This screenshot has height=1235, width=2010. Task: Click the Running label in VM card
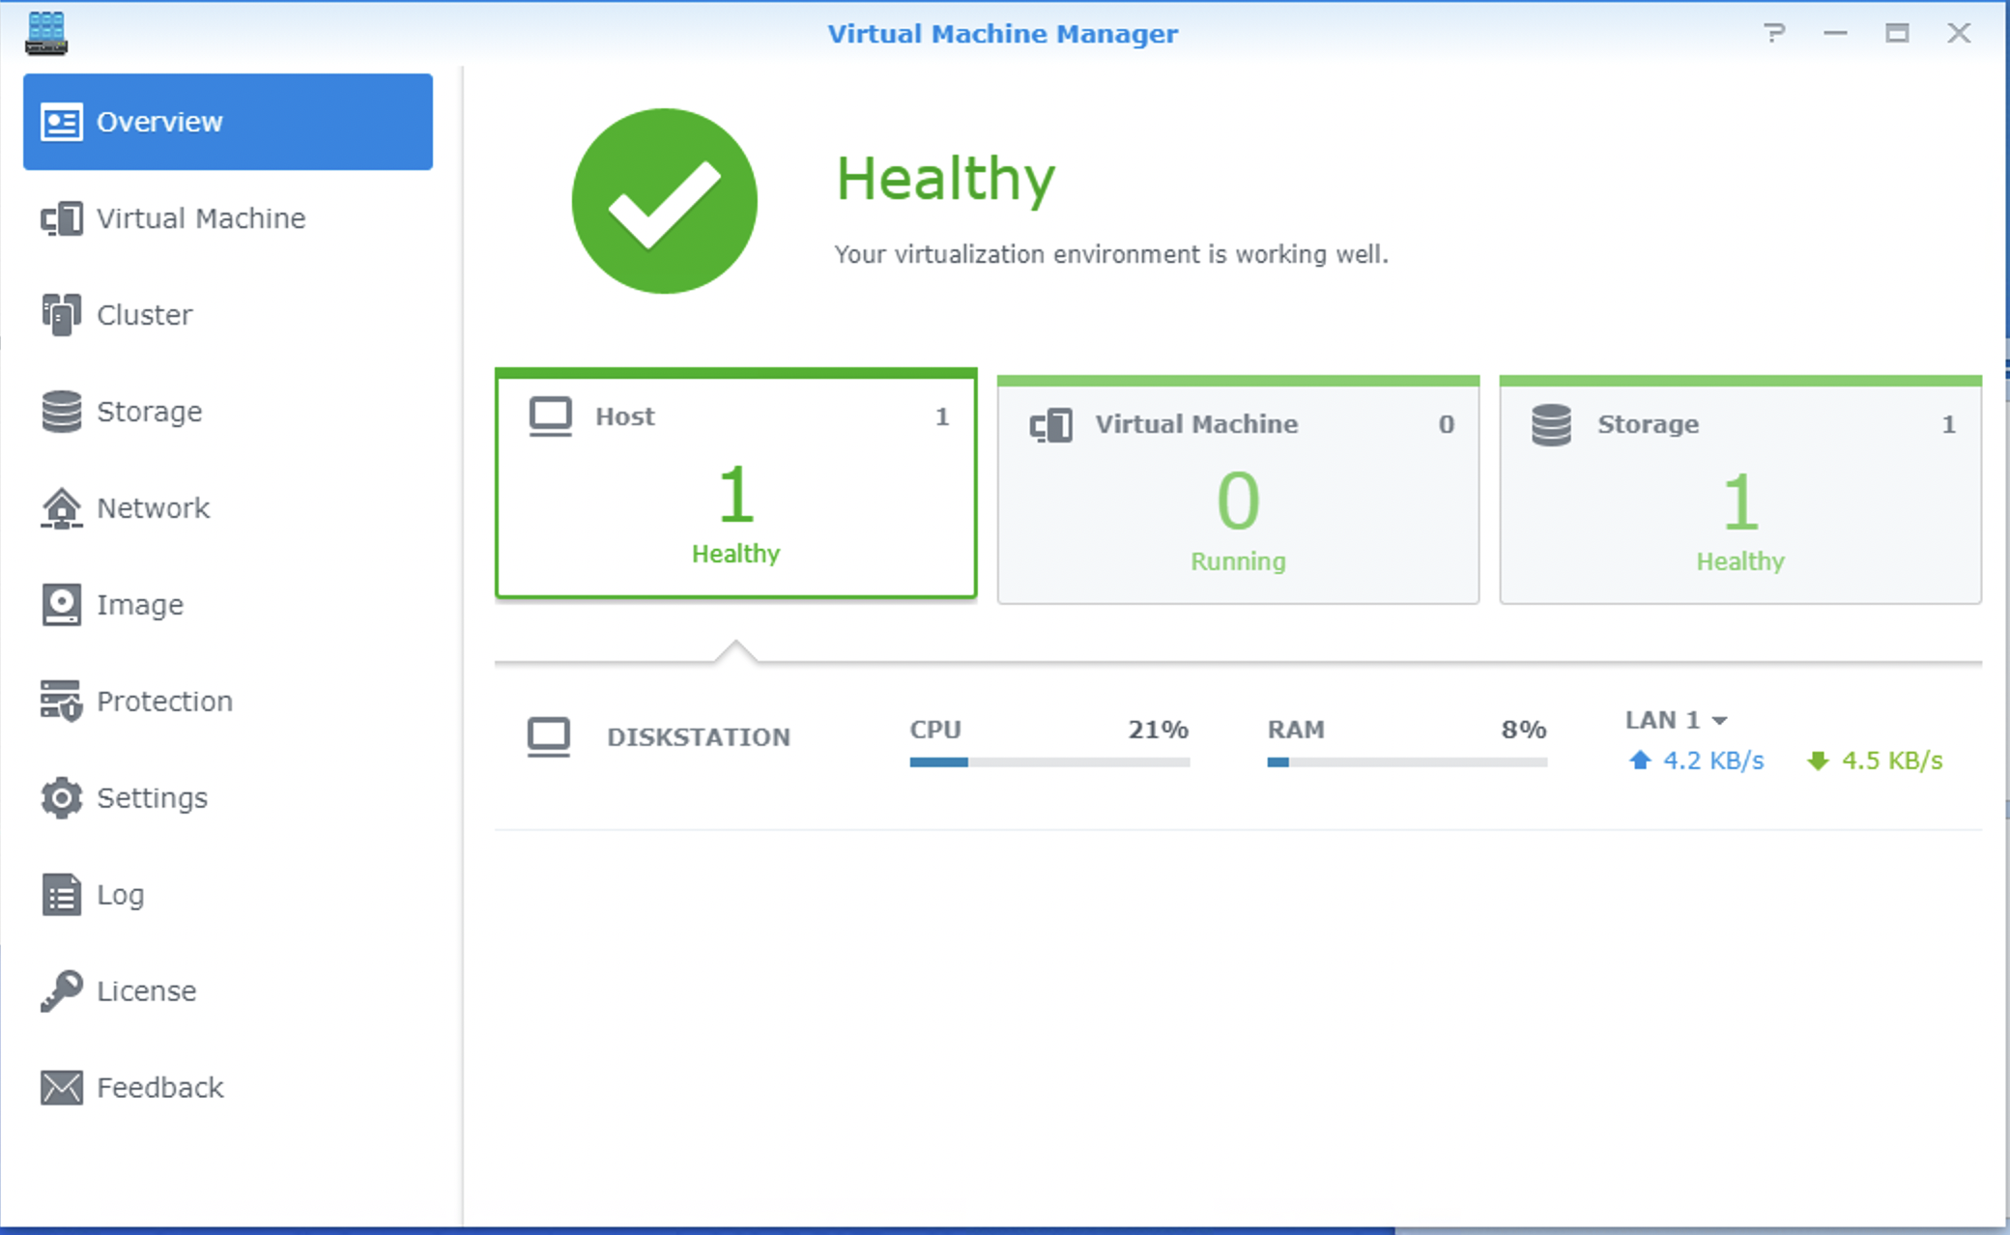coord(1238,561)
